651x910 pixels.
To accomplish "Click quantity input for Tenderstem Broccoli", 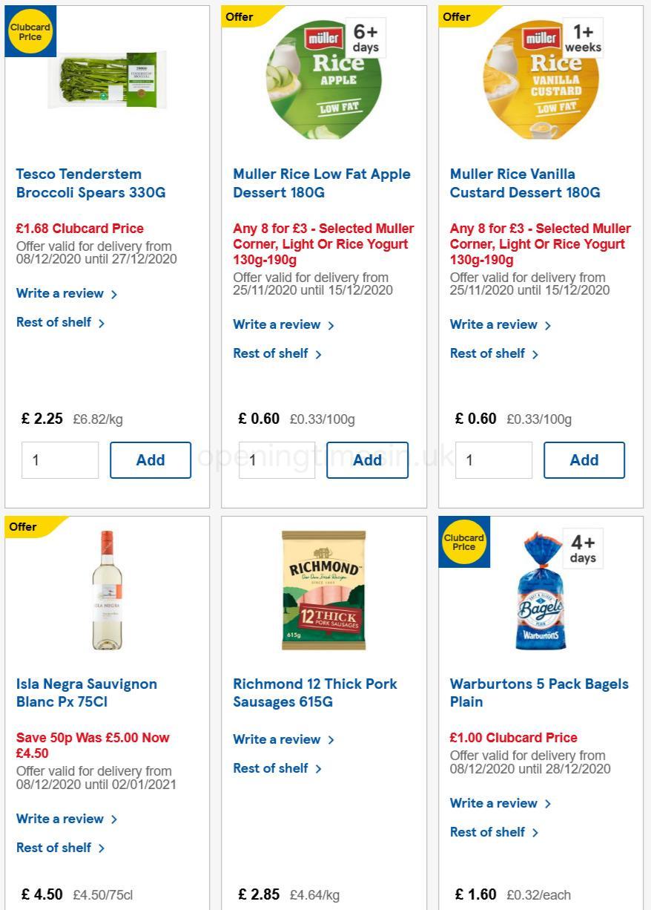I will click(x=59, y=460).
